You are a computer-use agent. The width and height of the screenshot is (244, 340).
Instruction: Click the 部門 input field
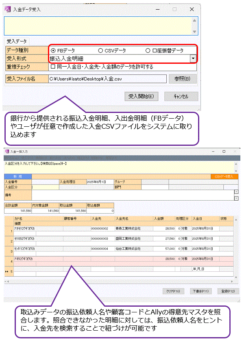click(155, 187)
